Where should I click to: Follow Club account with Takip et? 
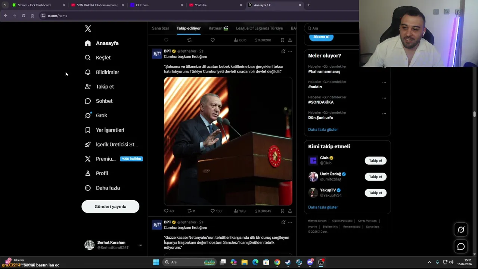[376, 161]
